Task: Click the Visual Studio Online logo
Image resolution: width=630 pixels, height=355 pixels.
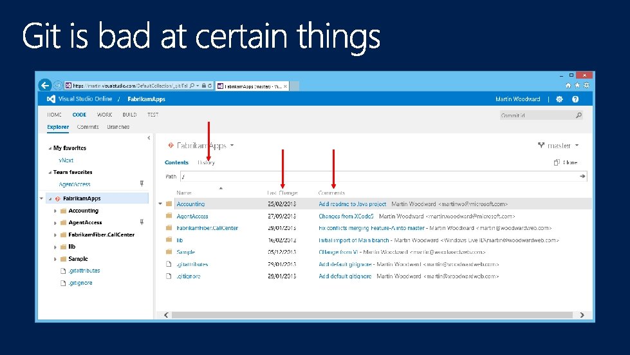Action: 51,99
